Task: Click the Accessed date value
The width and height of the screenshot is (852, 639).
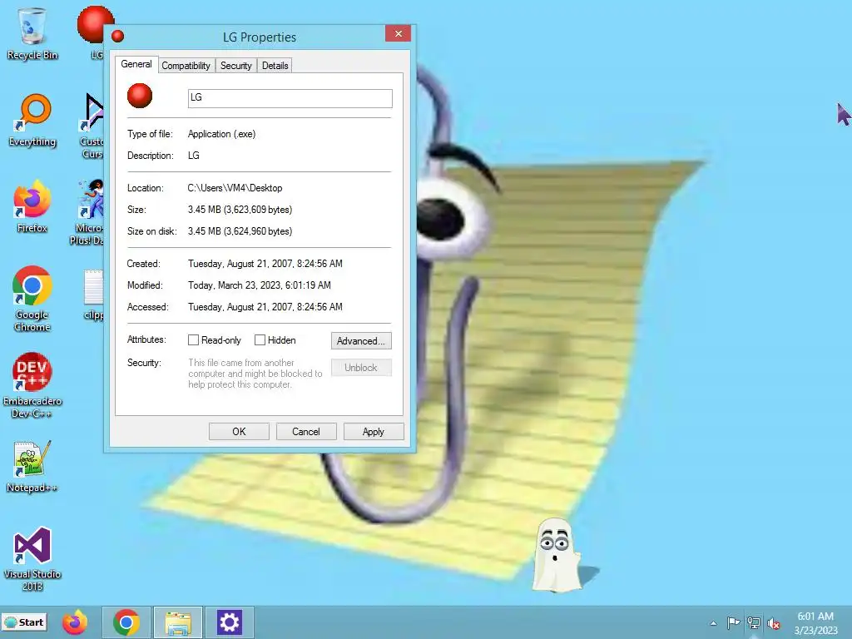Action: [265, 307]
